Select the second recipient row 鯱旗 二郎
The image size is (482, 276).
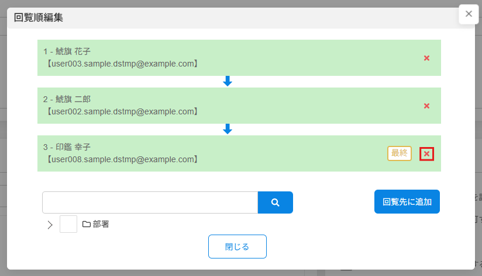coord(239,106)
